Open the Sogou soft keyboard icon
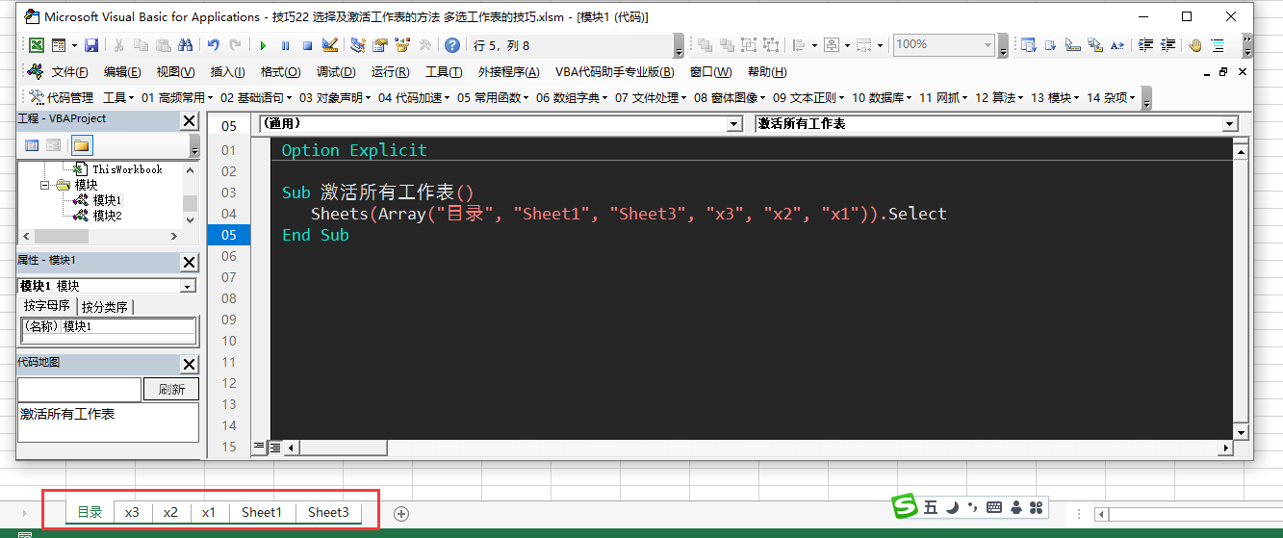Image resolution: width=1283 pixels, height=538 pixels. 994,507
